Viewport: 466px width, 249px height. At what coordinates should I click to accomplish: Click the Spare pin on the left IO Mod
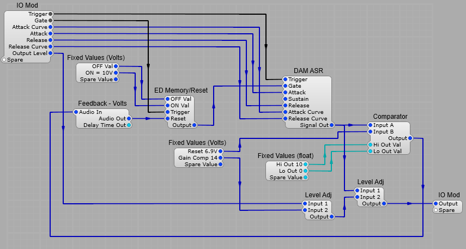click(4, 60)
